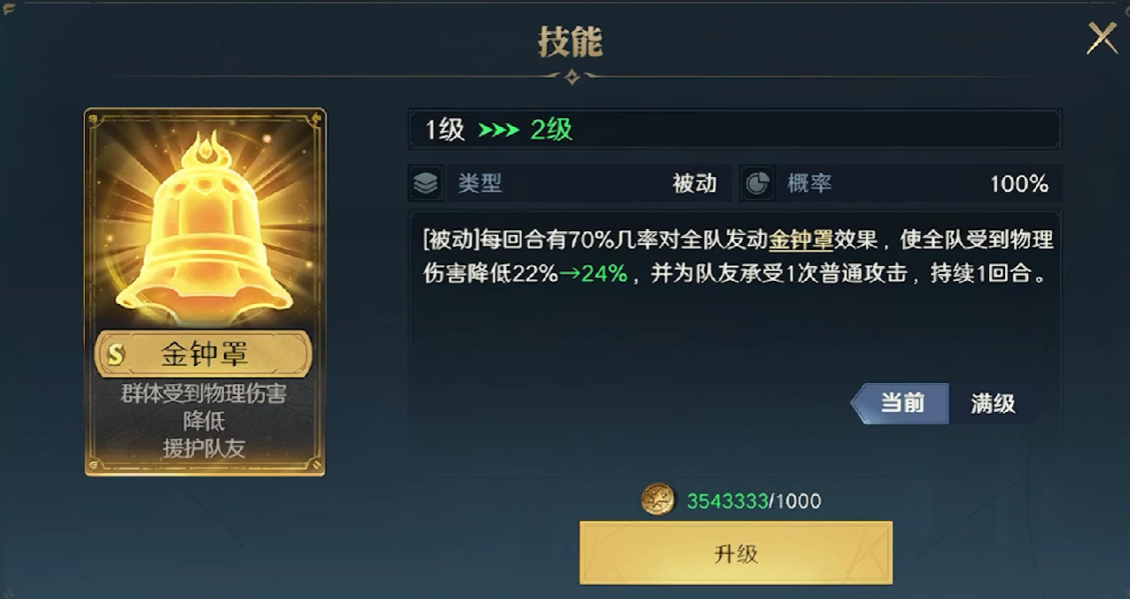Click the 技能 dialog title
1130x599 pixels.
pyautogui.click(x=570, y=42)
